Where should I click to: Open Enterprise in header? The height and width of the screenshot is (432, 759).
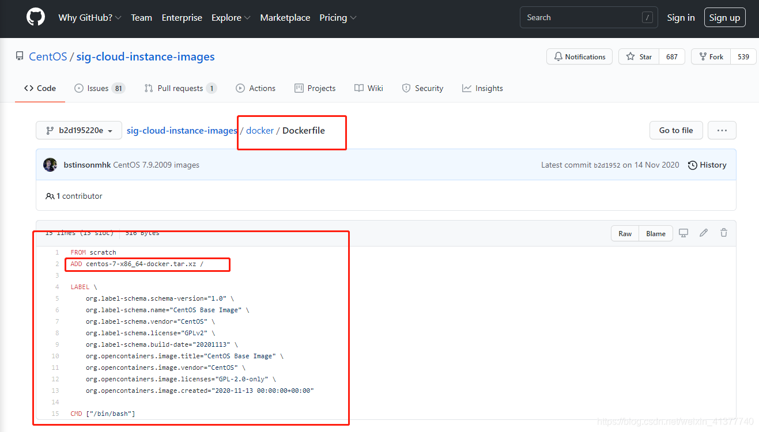(x=182, y=18)
